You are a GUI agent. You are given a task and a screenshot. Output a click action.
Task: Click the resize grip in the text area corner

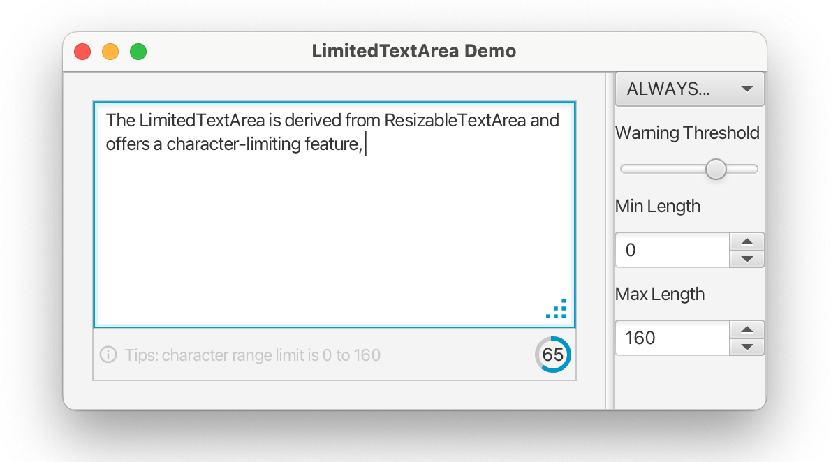555,308
